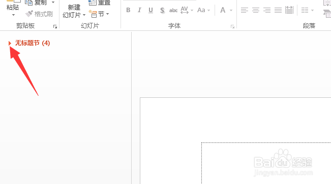The width and height of the screenshot is (331, 184).
Task: Toggle Underline formatting
Action: pyautogui.click(x=151, y=10)
